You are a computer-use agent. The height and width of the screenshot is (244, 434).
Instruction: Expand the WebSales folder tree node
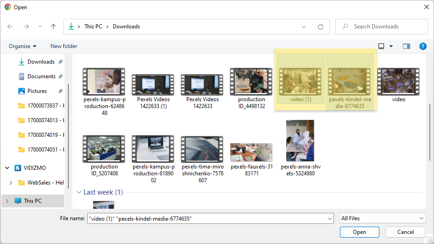pyautogui.click(x=11, y=183)
